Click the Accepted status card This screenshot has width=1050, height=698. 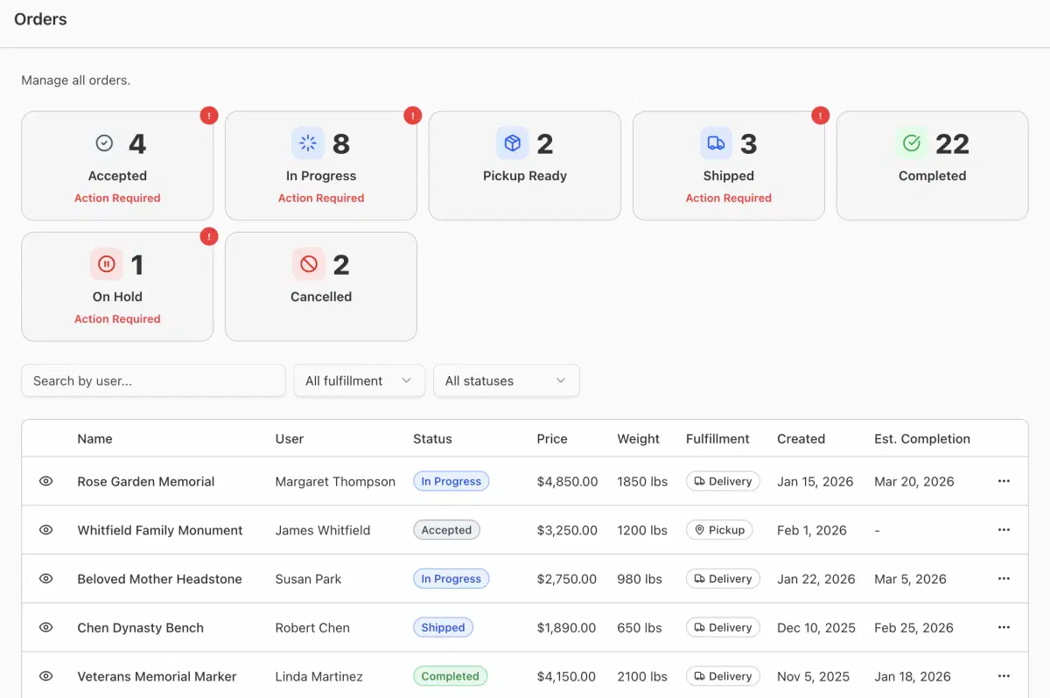point(117,165)
